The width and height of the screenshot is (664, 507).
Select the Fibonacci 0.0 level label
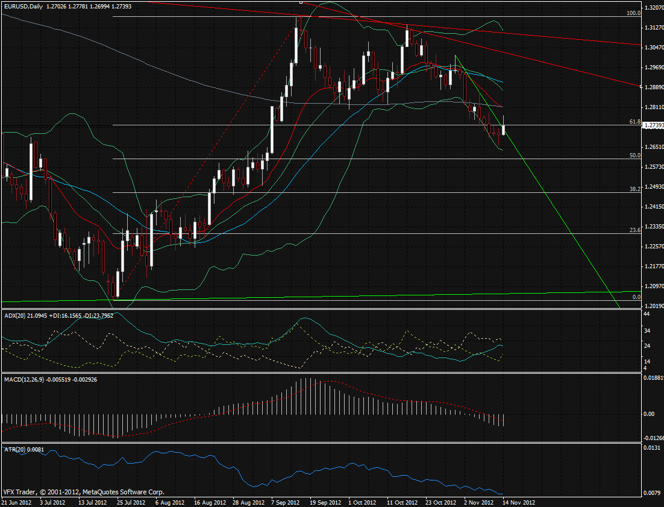[x=636, y=297]
